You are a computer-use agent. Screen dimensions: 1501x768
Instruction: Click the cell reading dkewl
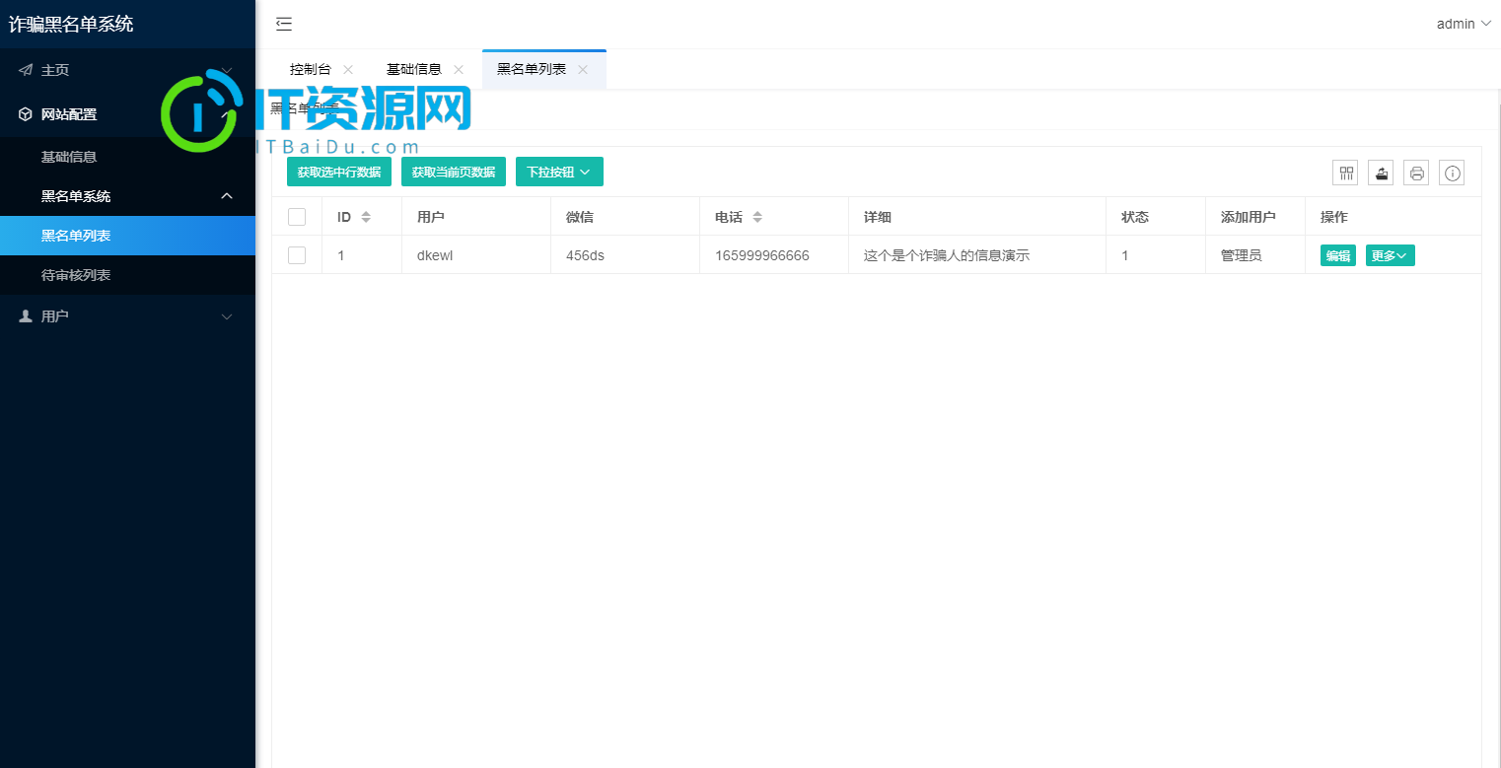point(476,255)
